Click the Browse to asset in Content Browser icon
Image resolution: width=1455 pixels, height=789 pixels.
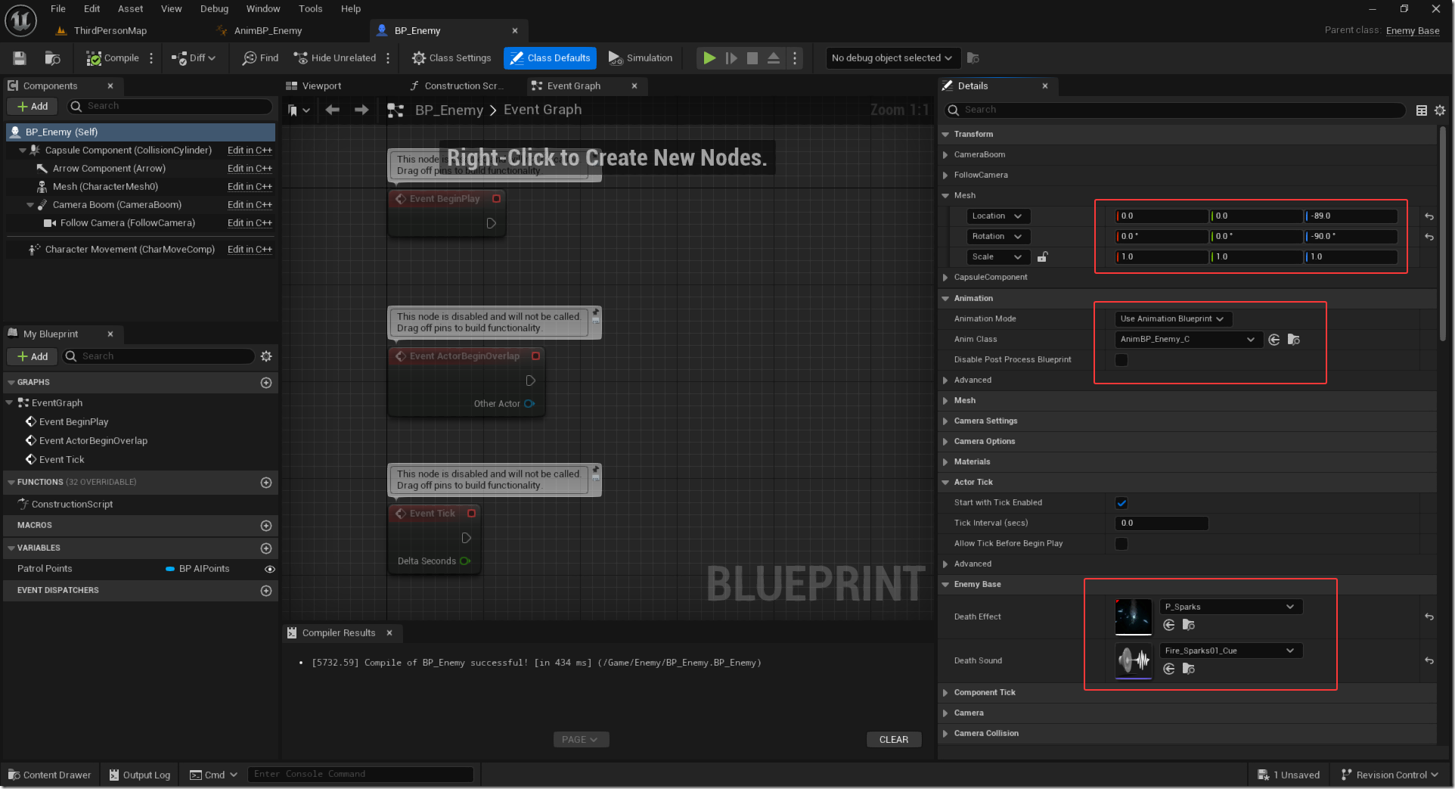coord(52,58)
